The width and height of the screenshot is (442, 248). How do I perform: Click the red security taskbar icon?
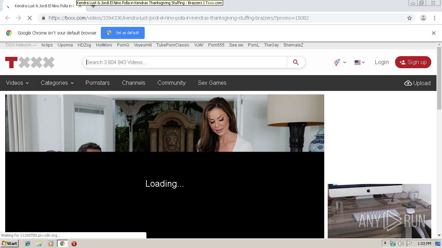[x=74, y=244]
